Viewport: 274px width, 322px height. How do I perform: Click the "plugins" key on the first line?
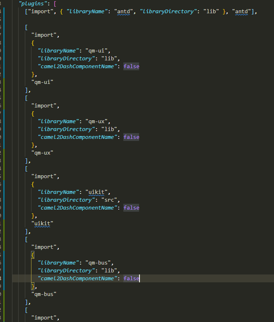click(x=33, y=4)
